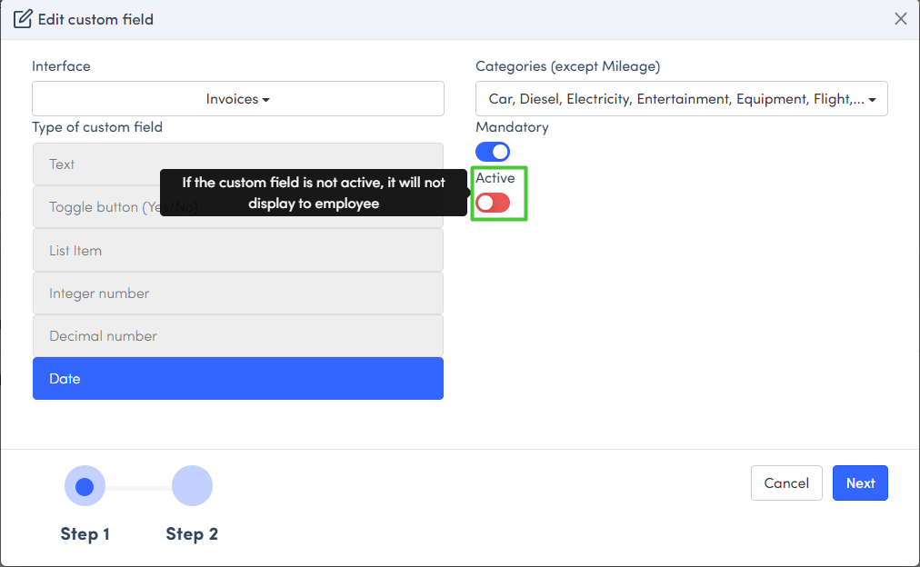Select the Text custom field type
920x567 pixels.
[237, 164]
